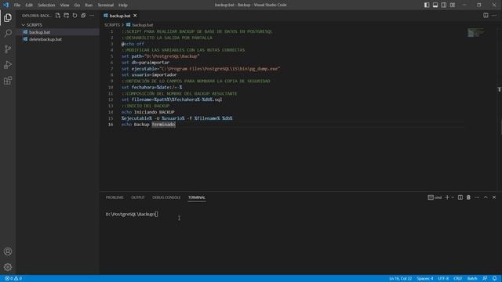Create a new folder in Explorer
Viewport: 502px width, 282px height.
point(66,16)
